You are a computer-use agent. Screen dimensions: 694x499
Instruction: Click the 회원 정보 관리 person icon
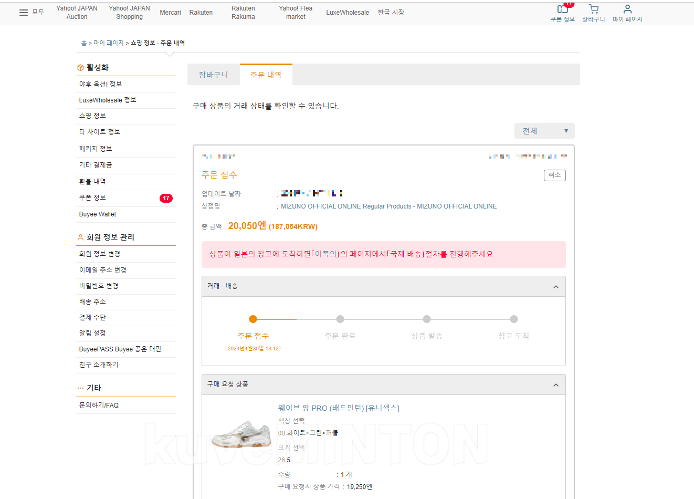pos(80,237)
